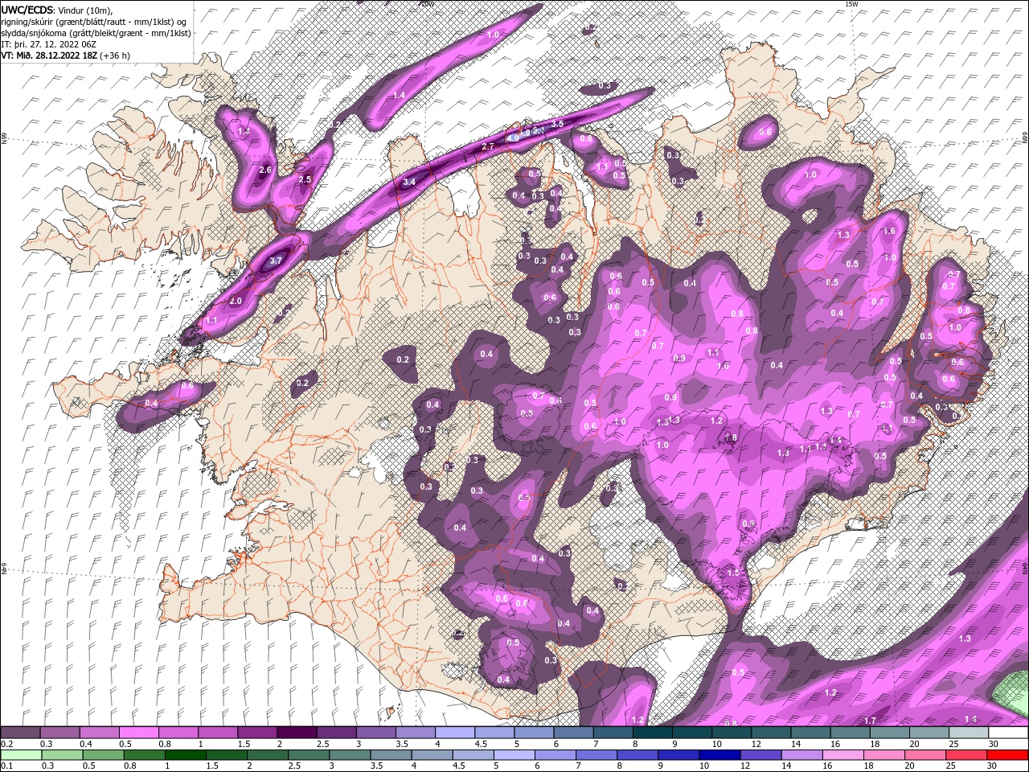Click the '2.7' precipitation value on the map
Image resolution: width=1029 pixels, height=772 pixels.
[488, 147]
